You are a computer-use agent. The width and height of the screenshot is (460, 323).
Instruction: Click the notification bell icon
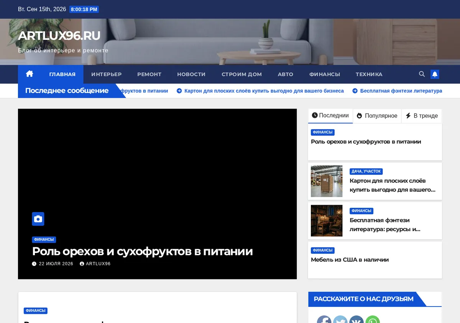point(435,74)
